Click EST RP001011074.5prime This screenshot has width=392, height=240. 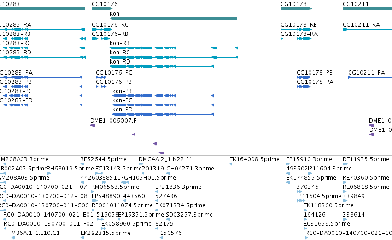[122, 206]
